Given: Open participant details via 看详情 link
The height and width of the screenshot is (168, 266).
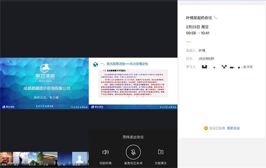Looking at the screenshot, I should point(248,67).
